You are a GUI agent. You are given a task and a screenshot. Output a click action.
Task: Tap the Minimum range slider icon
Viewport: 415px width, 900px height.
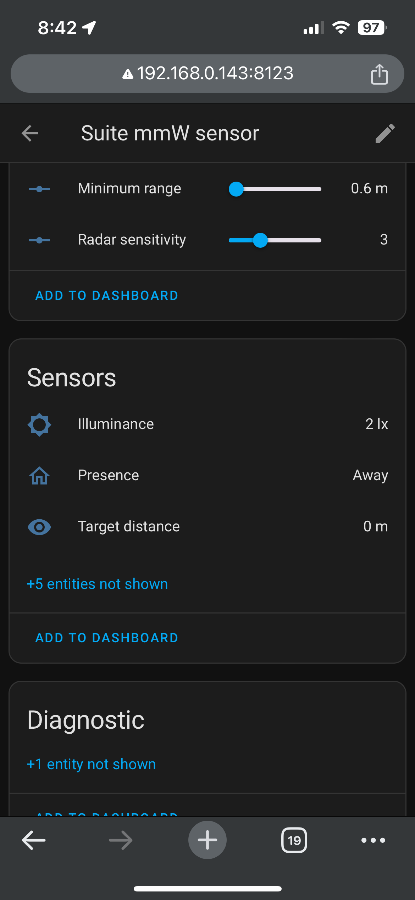tap(39, 189)
